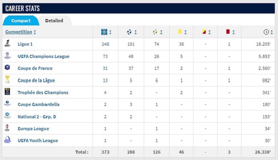This screenshot has height=160, width=278.
Task: Toggle sort arrow beside Competition header
Action: coord(35,32)
